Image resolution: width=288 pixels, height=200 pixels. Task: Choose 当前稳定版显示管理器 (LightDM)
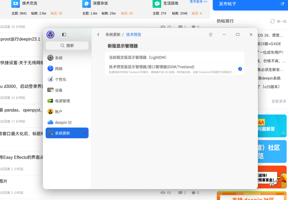tap(174, 57)
